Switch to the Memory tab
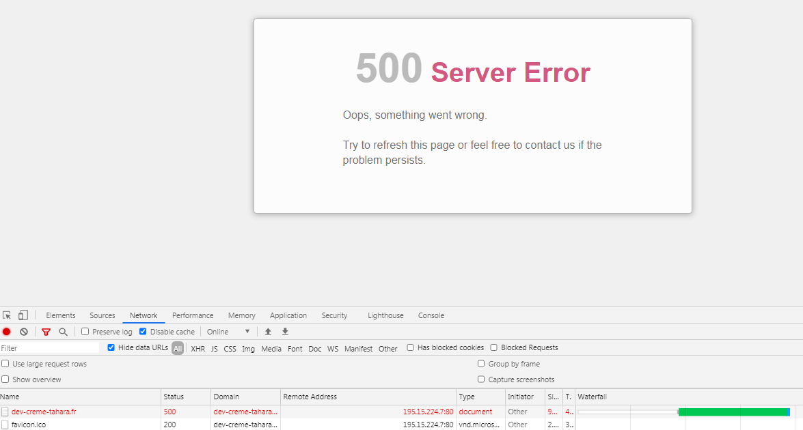Viewport: 803px width, 430px height. pyautogui.click(x=242, y=315)
